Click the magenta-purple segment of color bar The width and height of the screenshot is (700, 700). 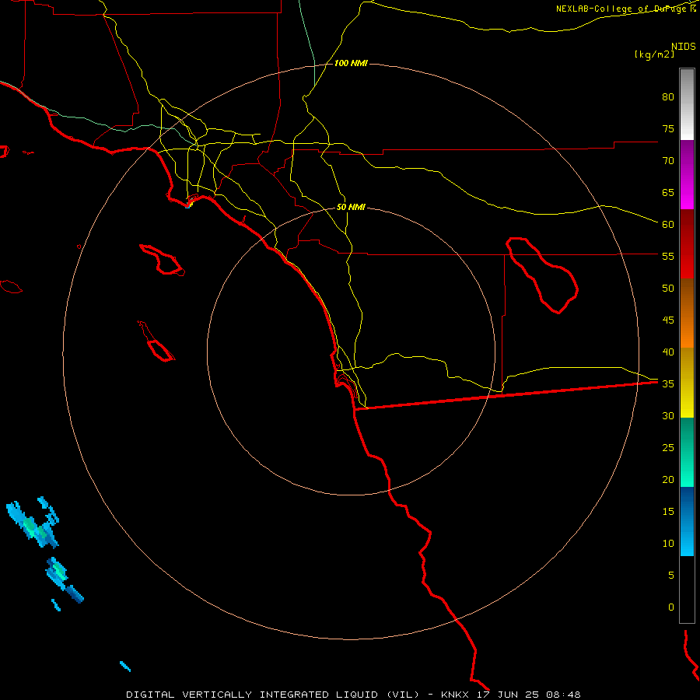687,174
